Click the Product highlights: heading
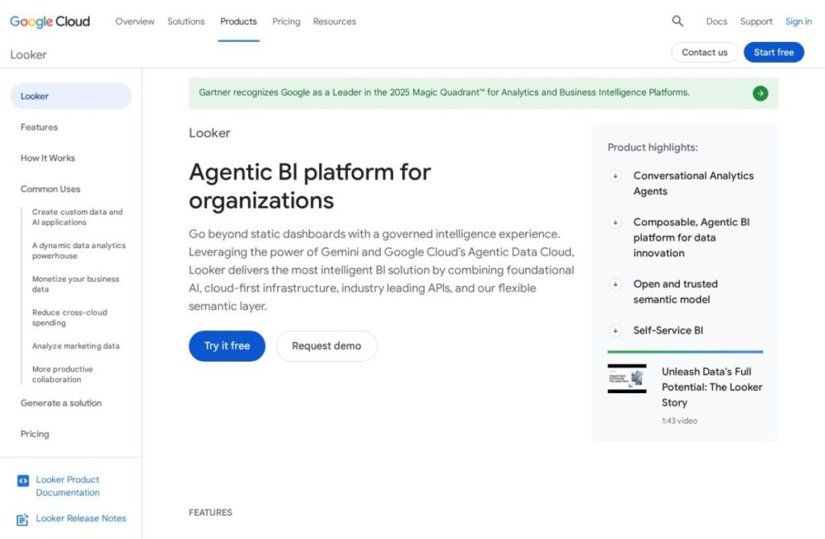Image resolution: width=825 pixels, height=539 pixels. 653,147
